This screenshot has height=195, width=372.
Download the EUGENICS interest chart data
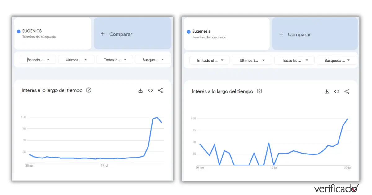(140, 90)
